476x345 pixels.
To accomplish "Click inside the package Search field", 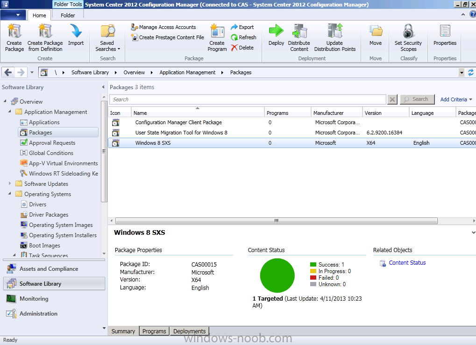I will [248, 99].
